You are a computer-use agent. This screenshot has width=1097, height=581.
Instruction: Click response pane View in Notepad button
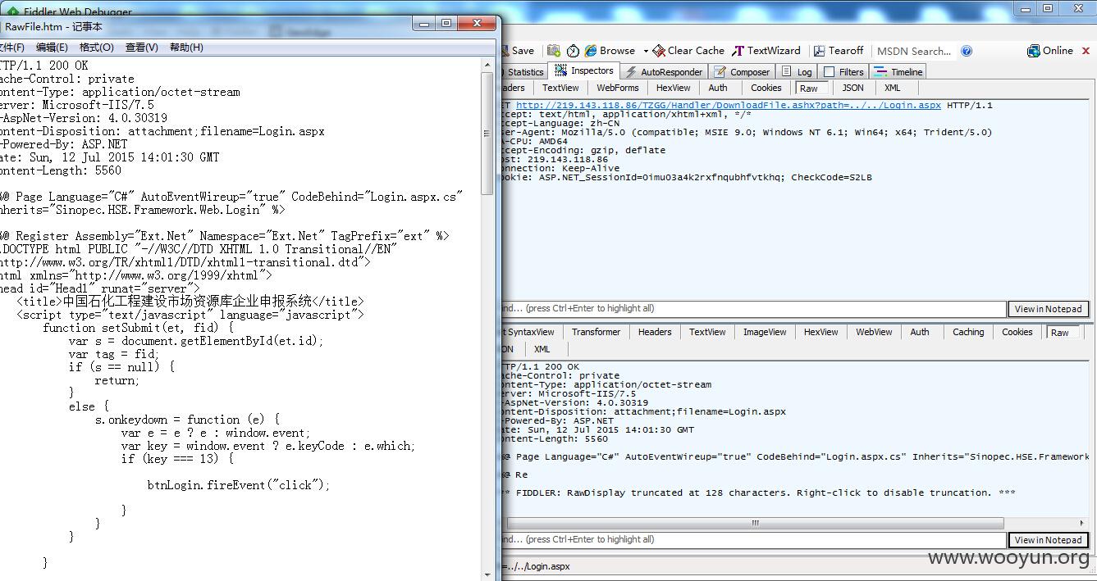[1048, 540]
